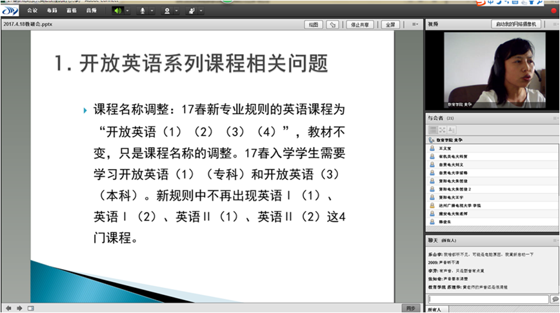Expand the speaker options dropdown arrow
This screenshot has width=560, height=313.
coord(127,11)
